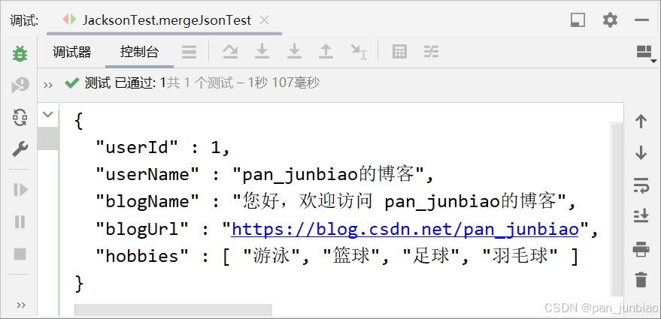Click the Step Out up-arrow icon
661x319 pixels.
point(326,52)
